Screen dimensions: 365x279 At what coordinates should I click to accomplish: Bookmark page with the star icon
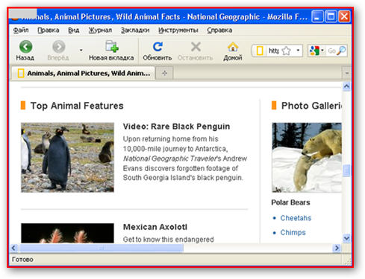click(287, 51)
